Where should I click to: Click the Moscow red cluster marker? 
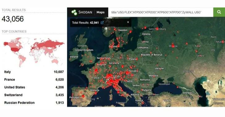(173, 46)
